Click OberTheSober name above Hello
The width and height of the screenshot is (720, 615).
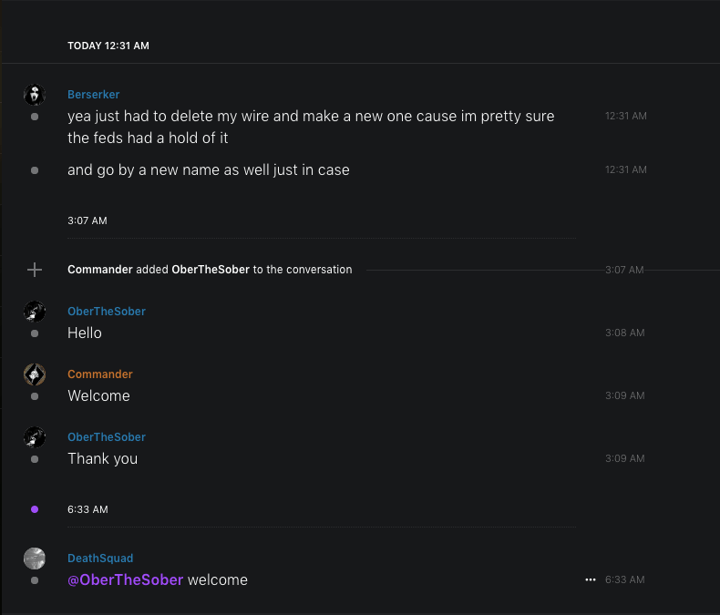pos(106,312)
